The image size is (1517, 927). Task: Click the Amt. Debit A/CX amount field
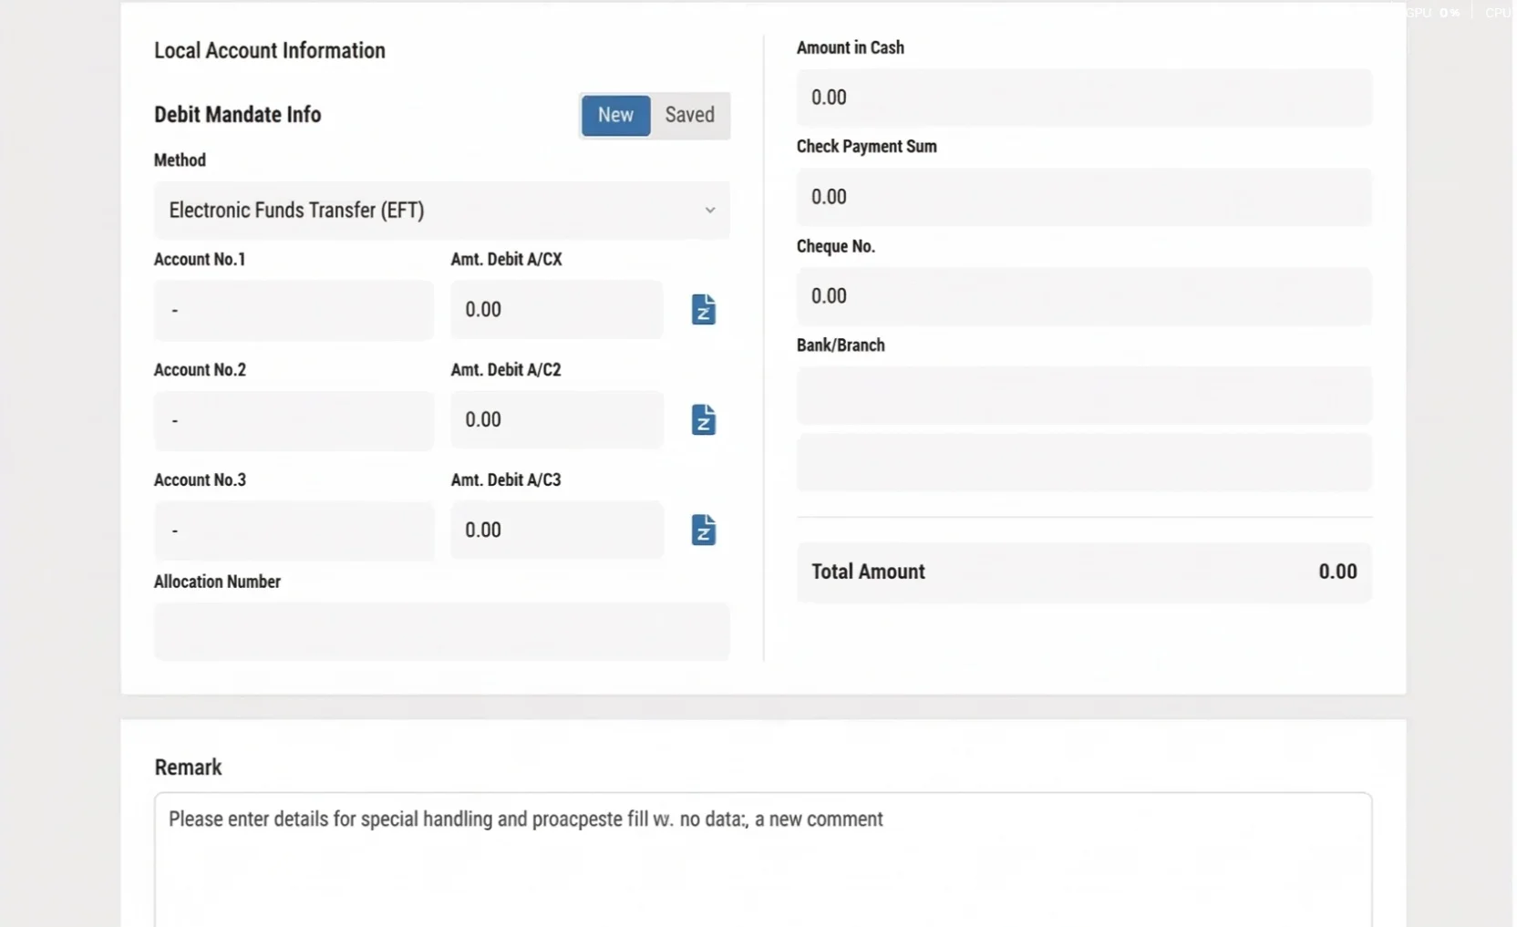[556, 310]
